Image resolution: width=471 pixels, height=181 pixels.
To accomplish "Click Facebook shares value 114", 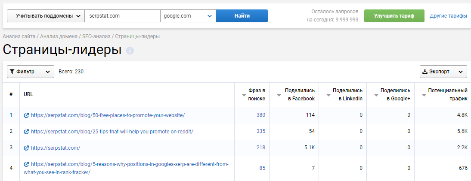I will 310,115.
